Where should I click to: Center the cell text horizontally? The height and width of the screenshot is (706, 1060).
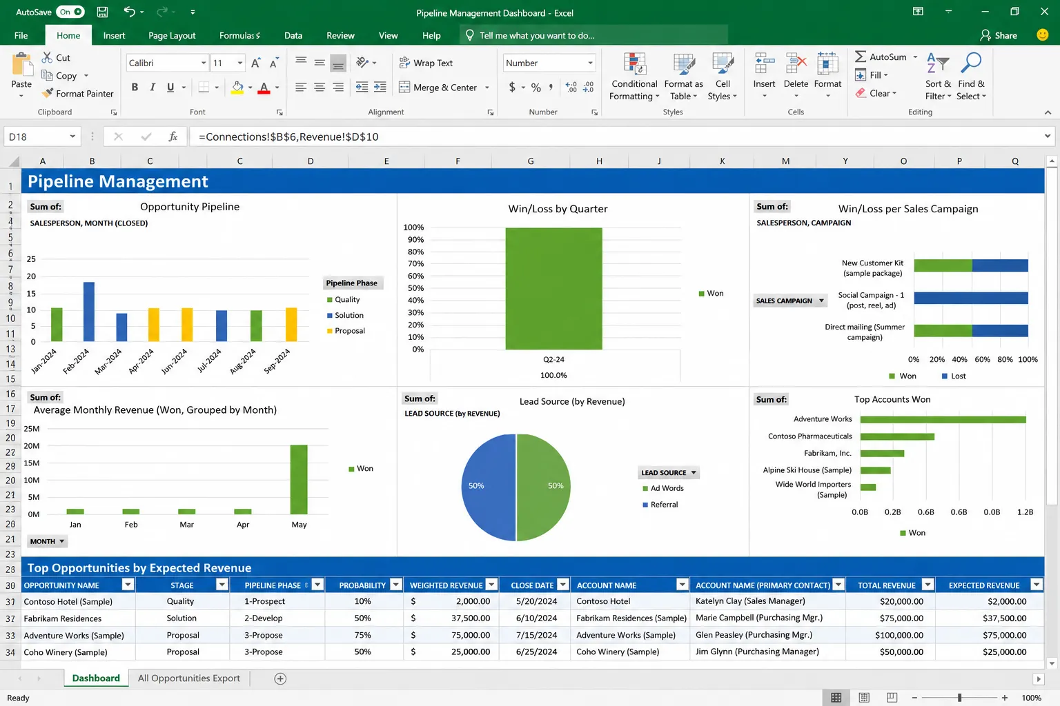coord(320,88)
